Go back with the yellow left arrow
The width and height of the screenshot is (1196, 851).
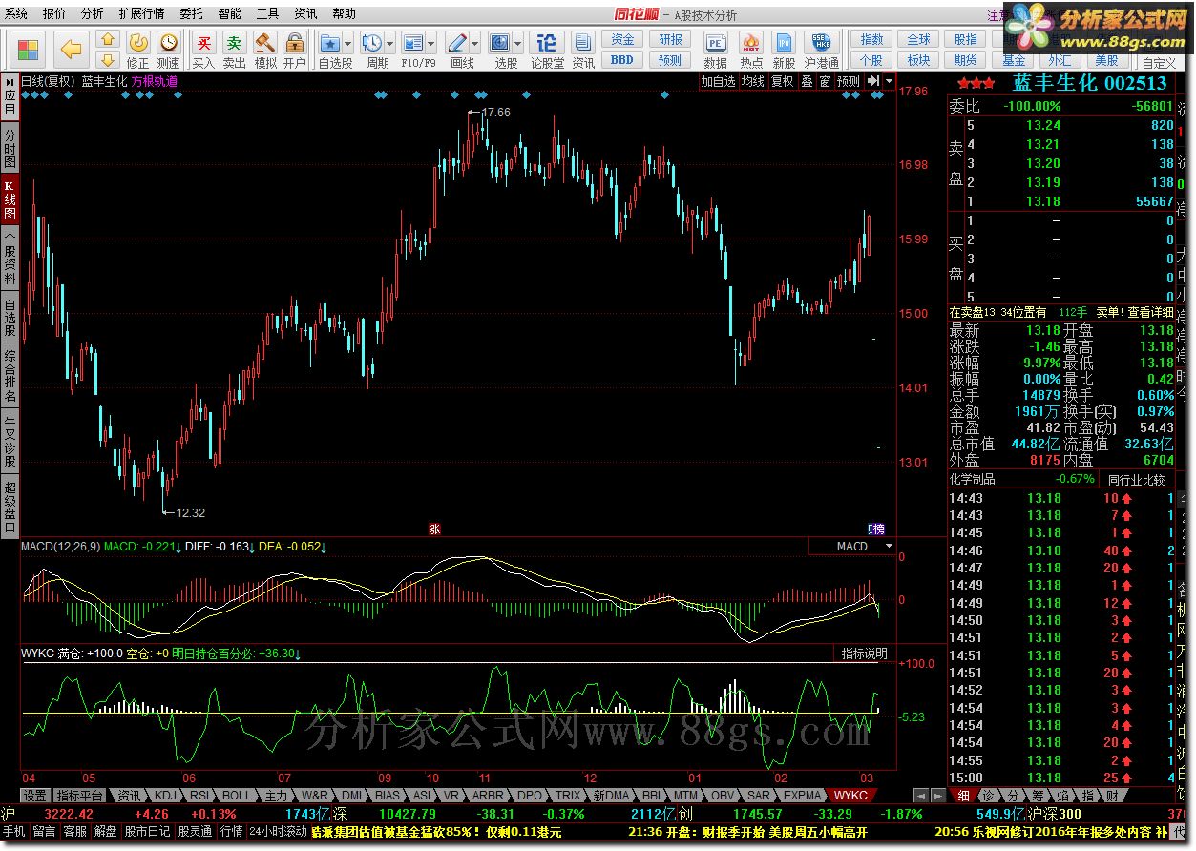click(72, 49)
